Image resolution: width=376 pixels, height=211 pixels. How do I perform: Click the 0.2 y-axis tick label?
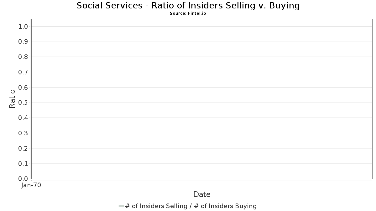click(23, 148)
